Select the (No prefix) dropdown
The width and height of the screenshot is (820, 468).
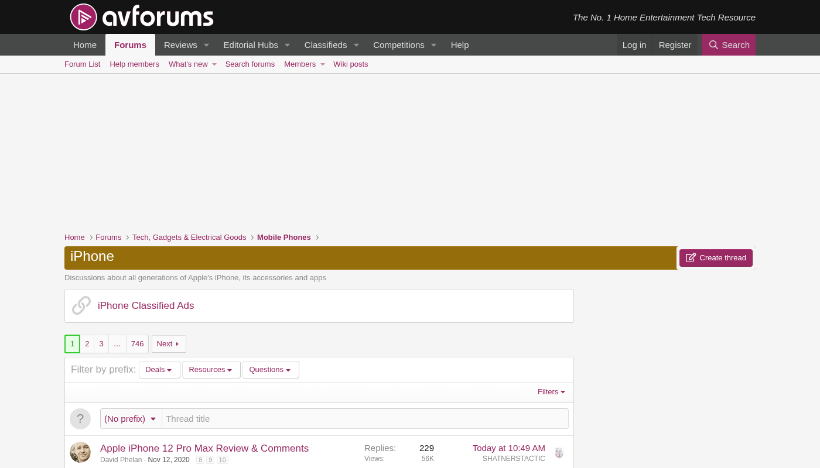pyautogui.click(x=131, y=419)
